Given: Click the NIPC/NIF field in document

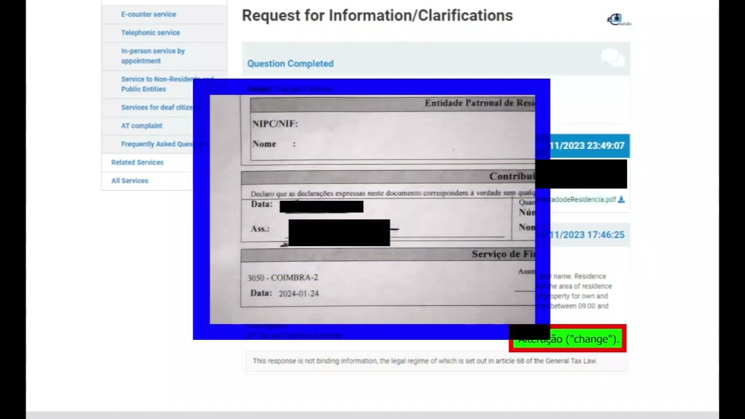Looking at the screenshot, I should (x=275, y=123).
